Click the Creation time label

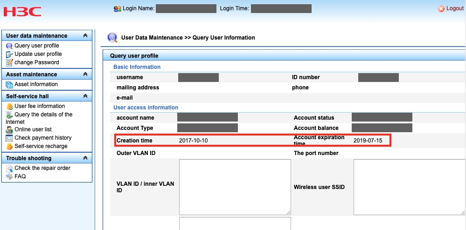click(134, 141)
